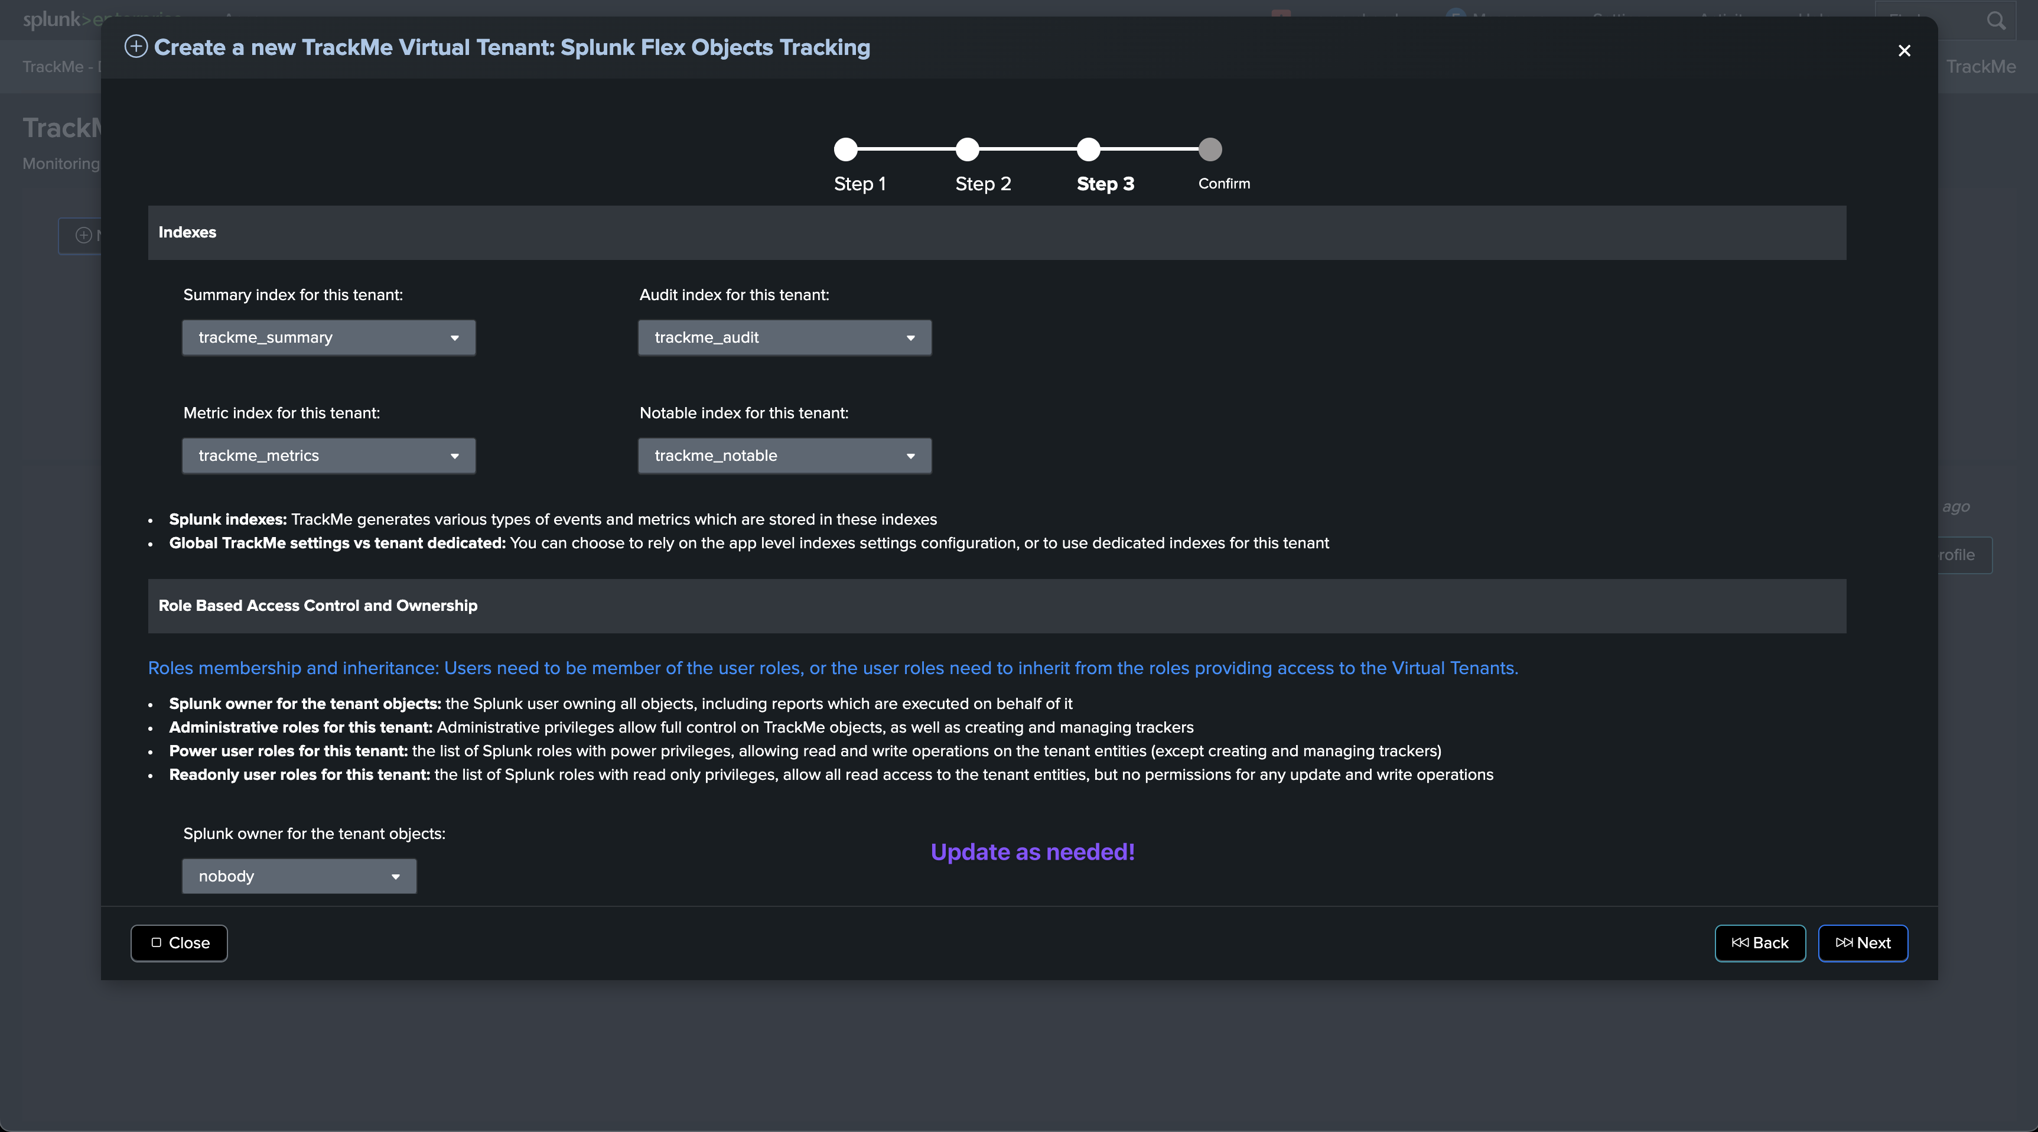The height and width of the screenshot is (1132, 2038).
Task: Click the Close button
Action: pyautogui.click(x=179, y=943)
